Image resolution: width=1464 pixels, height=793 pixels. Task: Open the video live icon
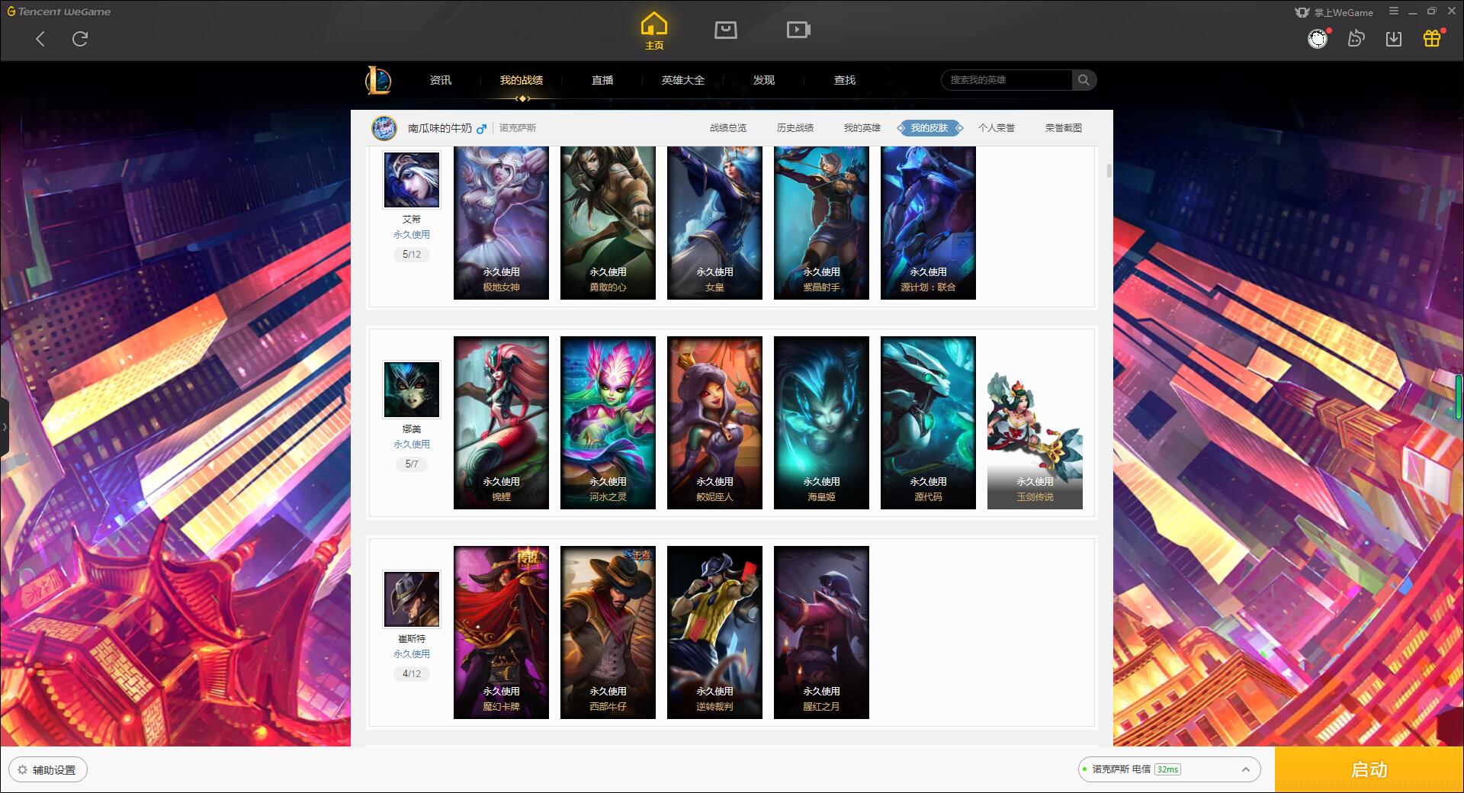point(798,30)
